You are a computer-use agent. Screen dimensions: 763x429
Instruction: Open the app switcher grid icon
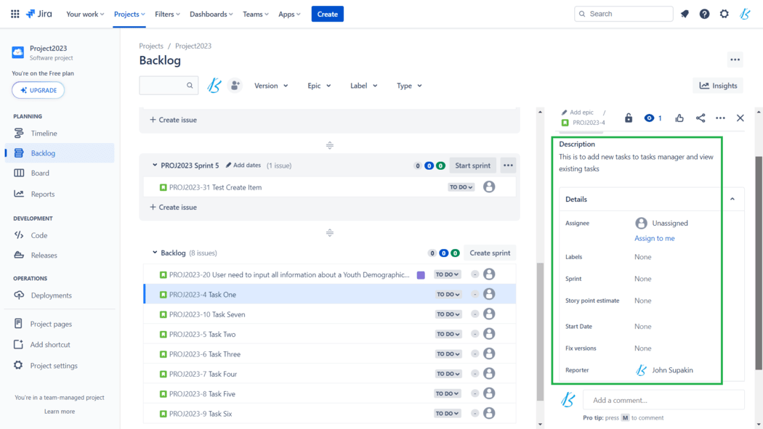tap(15, 14)
